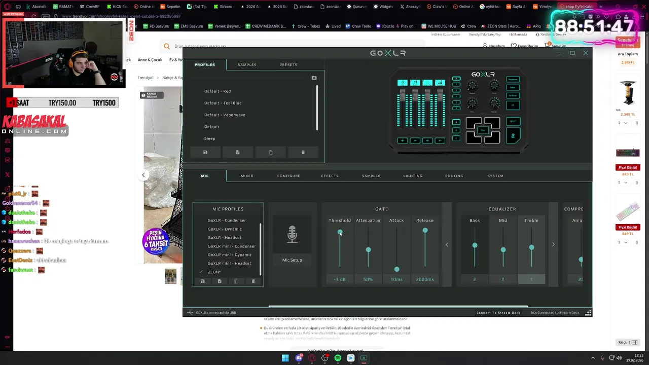This screenshot has height=365, width=649.
Task: Delete mic profile with trash icon
Action: coord(253,281)
